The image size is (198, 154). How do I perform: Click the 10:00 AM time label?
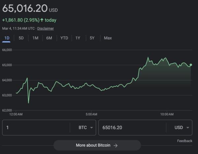coord(167,114)
